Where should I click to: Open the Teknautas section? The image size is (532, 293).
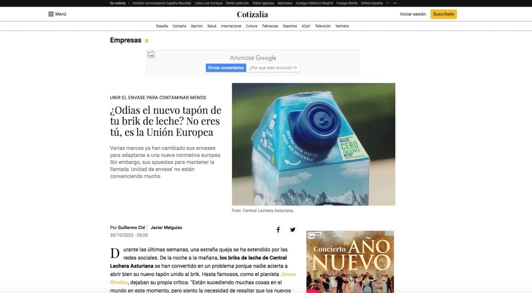[270, 26]
